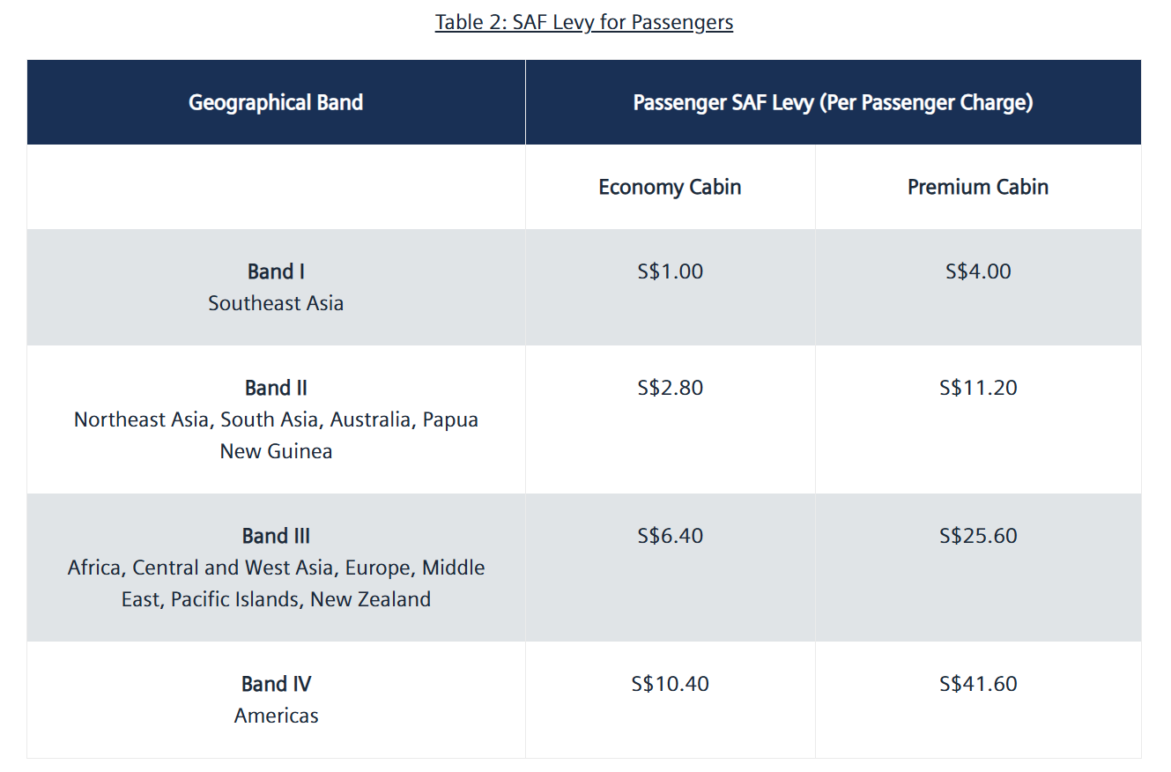
Task: Select the Economy Cabin subheader
Action: click(670, 187)
